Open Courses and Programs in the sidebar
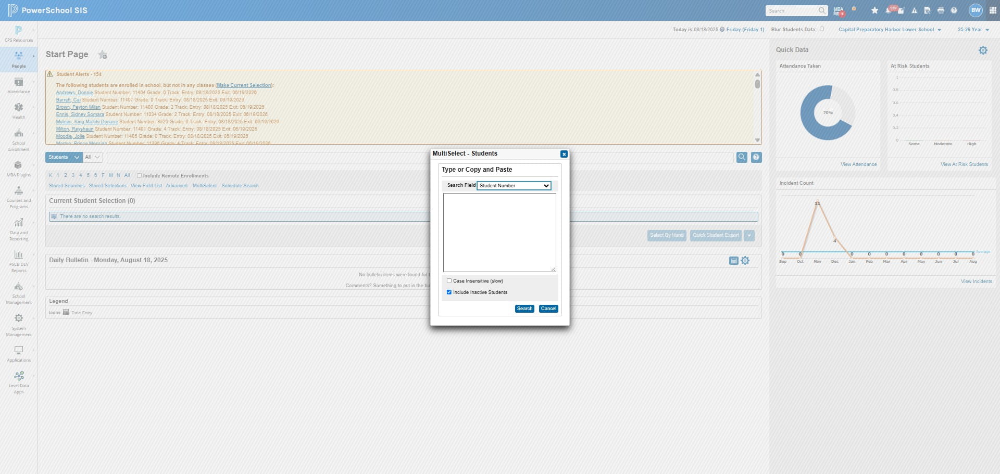 pyautogui.click(x=19, y=197)
